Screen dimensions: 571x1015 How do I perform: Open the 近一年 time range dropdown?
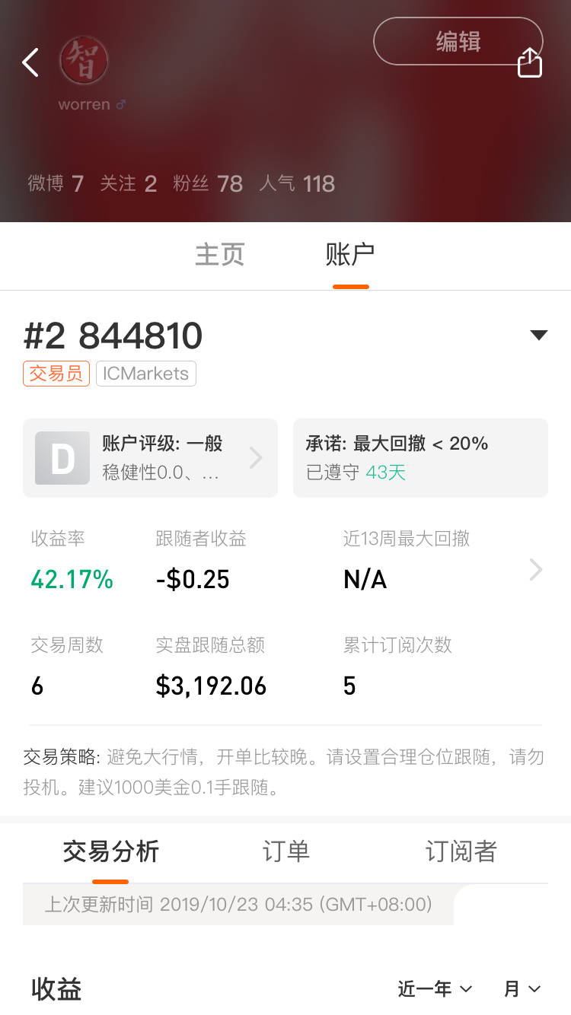[x=435, y=989]
